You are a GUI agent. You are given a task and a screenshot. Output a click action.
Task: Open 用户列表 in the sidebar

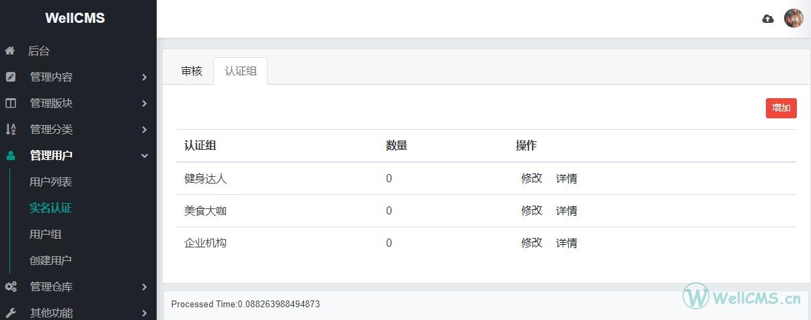(x=50, y=182)
